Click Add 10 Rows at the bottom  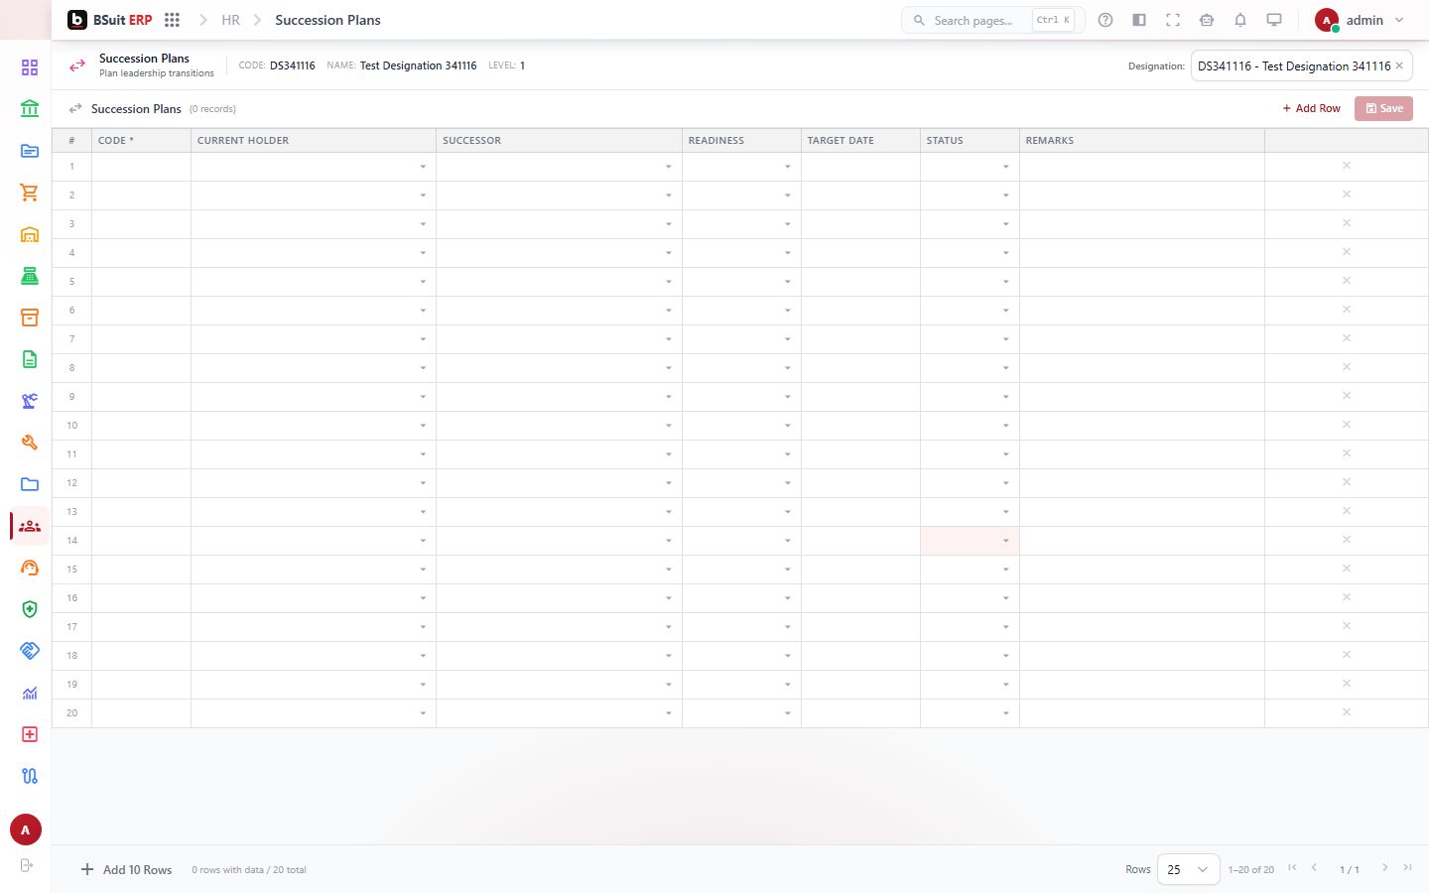pyautogui.click(x=127, y=870)
